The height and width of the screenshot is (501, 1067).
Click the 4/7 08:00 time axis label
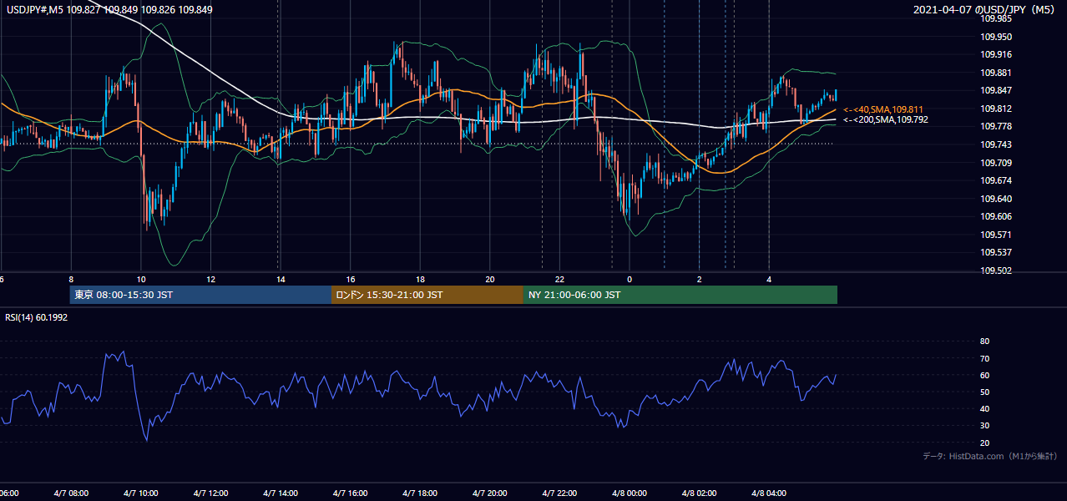click(x=70, y=493)
